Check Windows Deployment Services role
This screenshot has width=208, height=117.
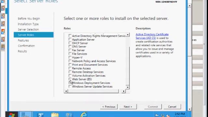click(x=70, y=83)
